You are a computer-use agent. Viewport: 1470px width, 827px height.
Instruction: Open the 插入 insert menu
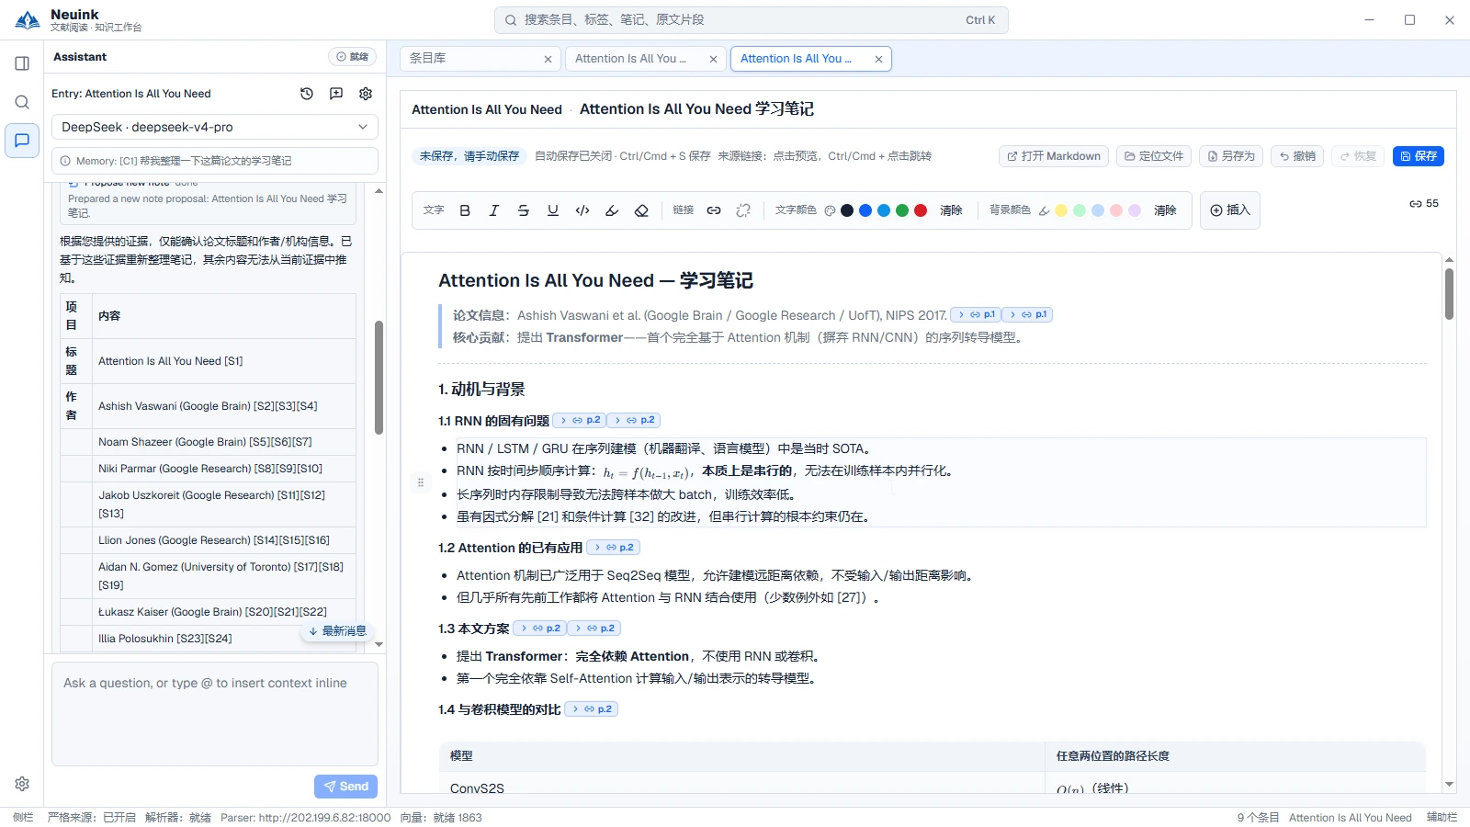point(1230,210)
